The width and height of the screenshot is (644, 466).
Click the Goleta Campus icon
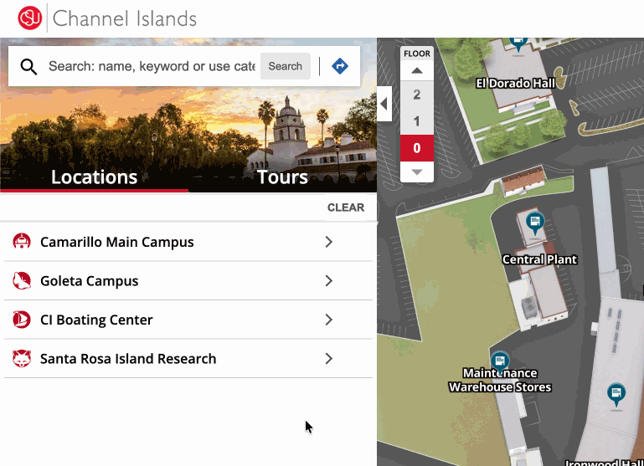22,281
